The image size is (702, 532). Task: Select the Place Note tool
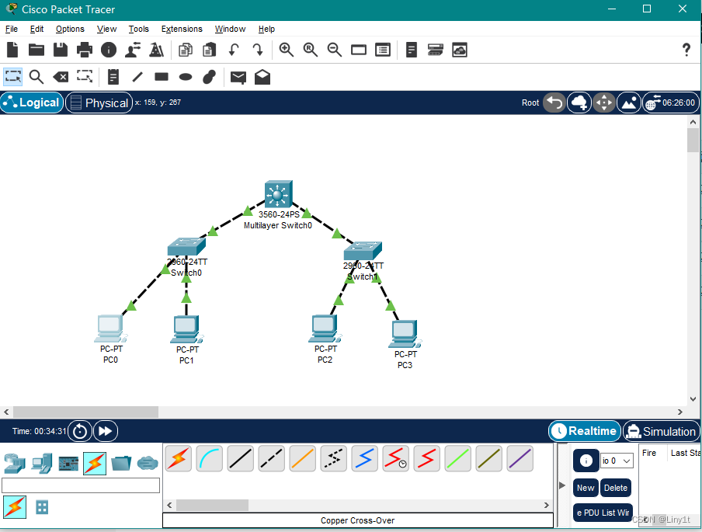(x=113, y=77)
